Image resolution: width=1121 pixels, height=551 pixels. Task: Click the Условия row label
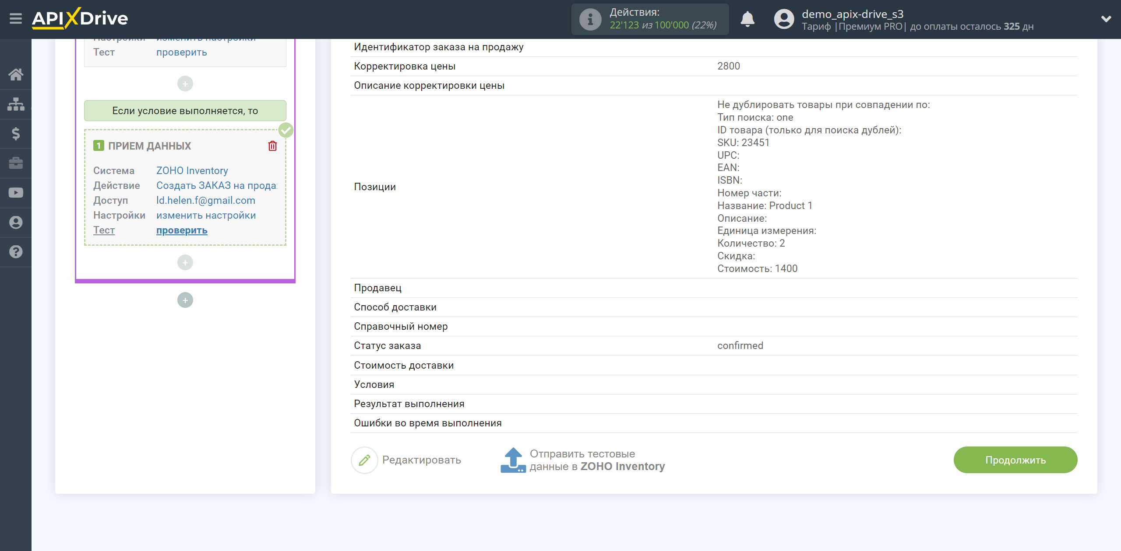click(x=374, y=384)
